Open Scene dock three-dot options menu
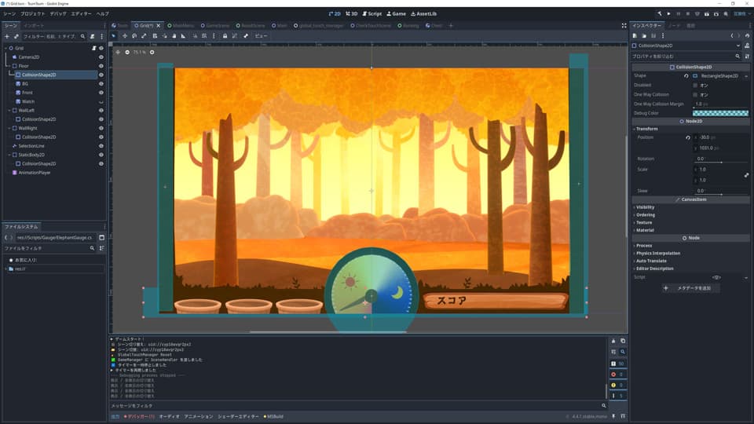This screenshot has height=424, width=754. (101, 37)
